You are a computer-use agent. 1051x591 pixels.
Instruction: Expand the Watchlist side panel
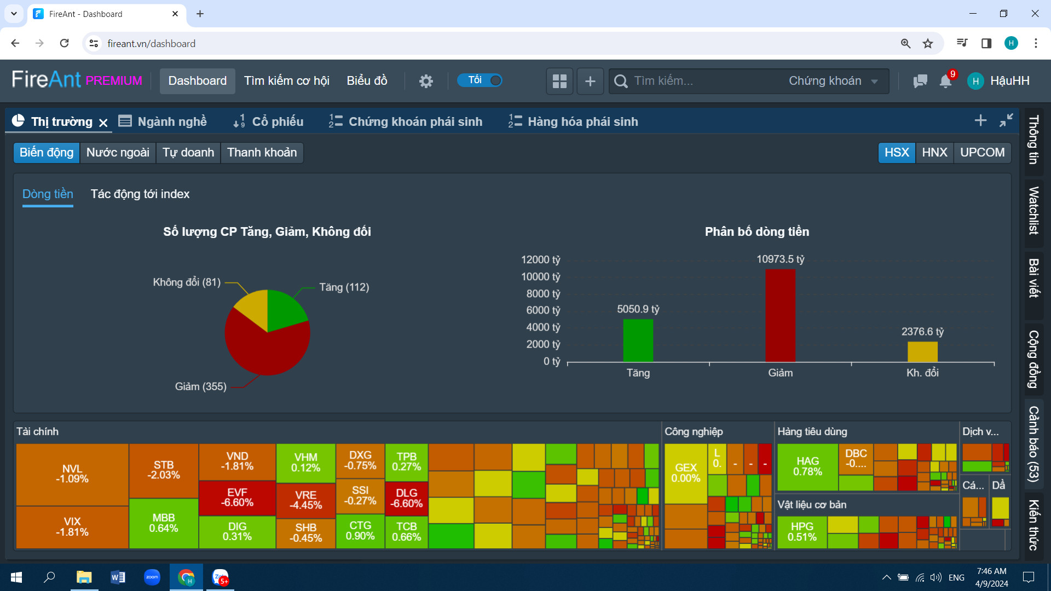(1033, 210)
